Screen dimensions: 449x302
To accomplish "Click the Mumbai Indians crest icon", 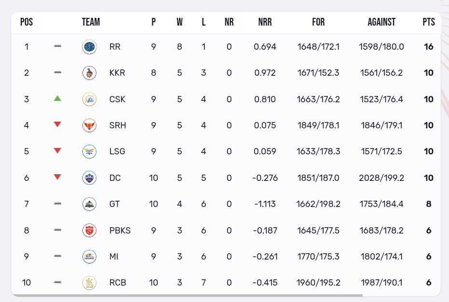I will pos(89,256).
